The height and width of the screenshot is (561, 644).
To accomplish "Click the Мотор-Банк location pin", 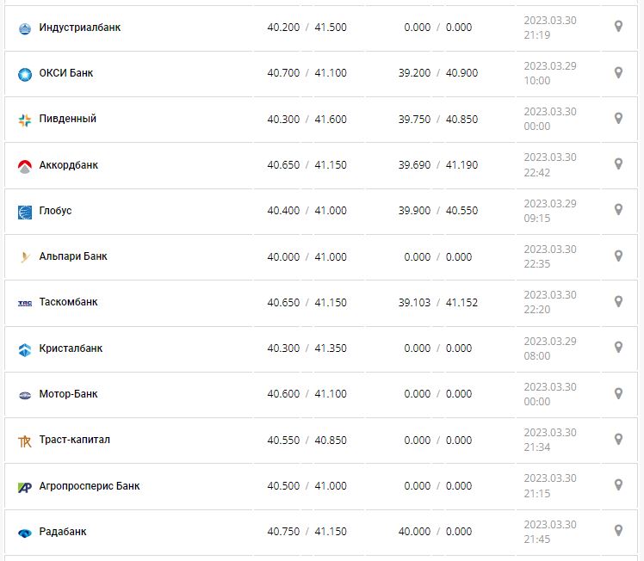I will click(618, 393).
